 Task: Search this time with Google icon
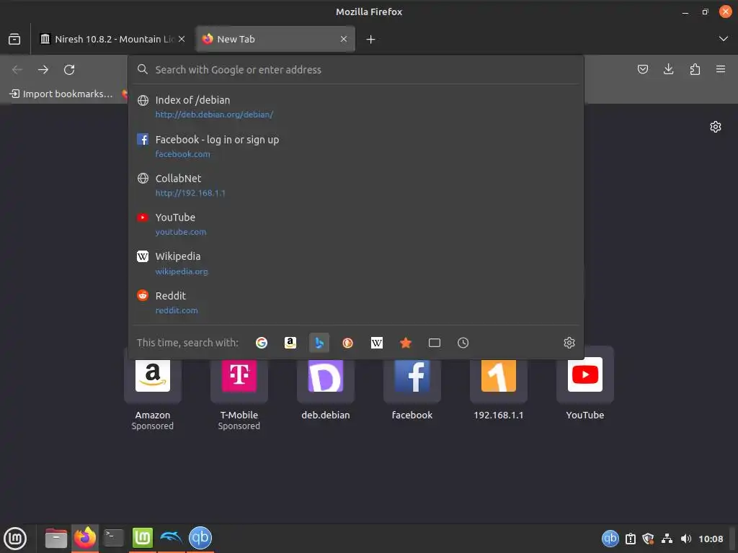point(261,343)
